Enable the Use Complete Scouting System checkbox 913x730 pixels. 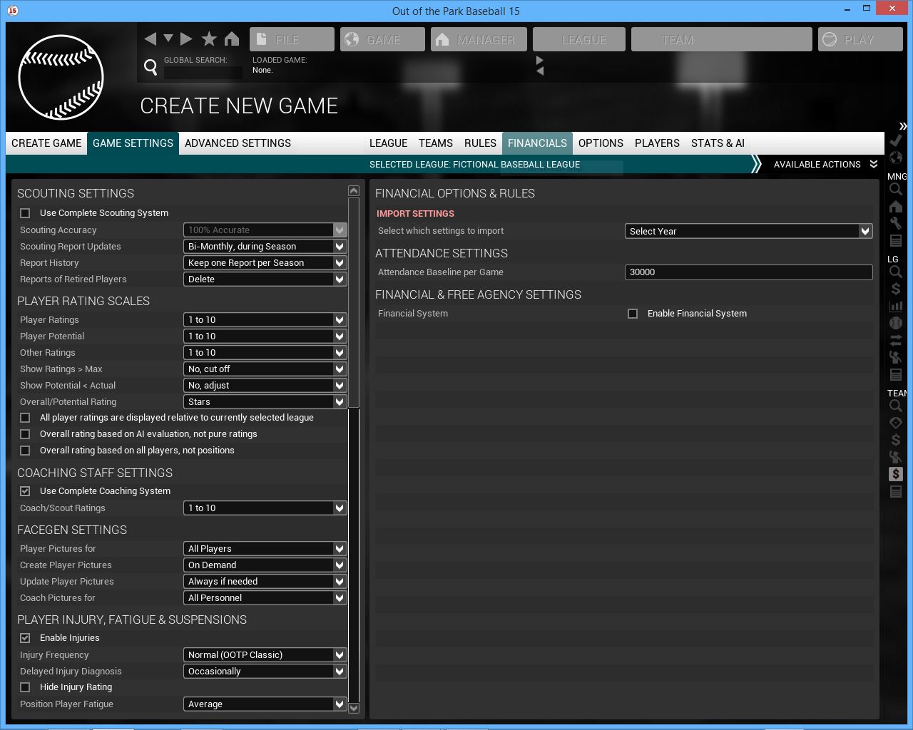(x=26, y=213)
